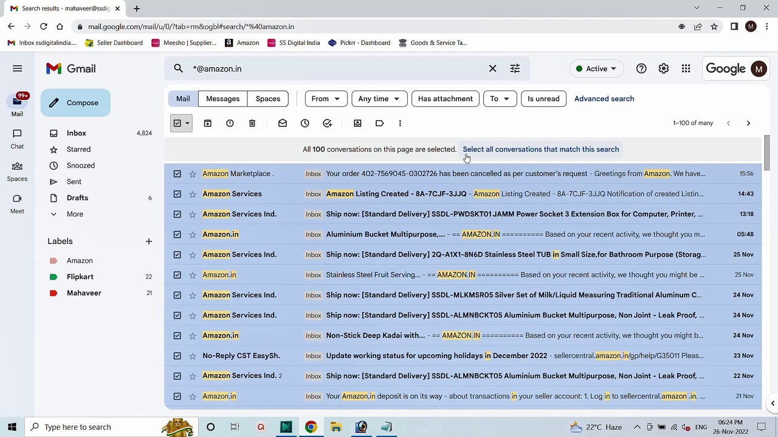The width and height of the screenshot is (778, 437).
Task: Open Meet from the left rail
Action: click(x=17, y=204)
